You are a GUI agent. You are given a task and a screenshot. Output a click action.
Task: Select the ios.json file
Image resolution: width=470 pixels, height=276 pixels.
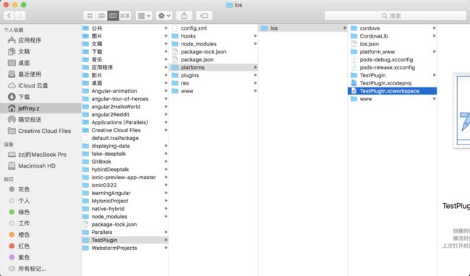coord(393,43)
